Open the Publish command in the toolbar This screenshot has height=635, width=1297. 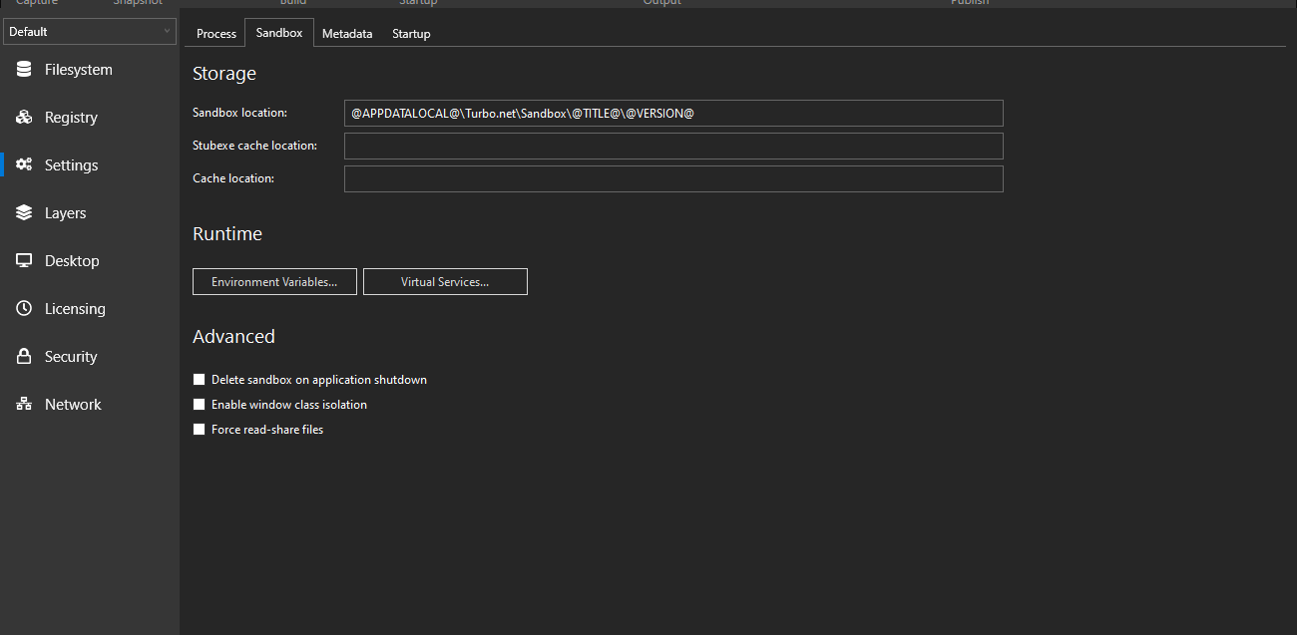tap(969, 3)
